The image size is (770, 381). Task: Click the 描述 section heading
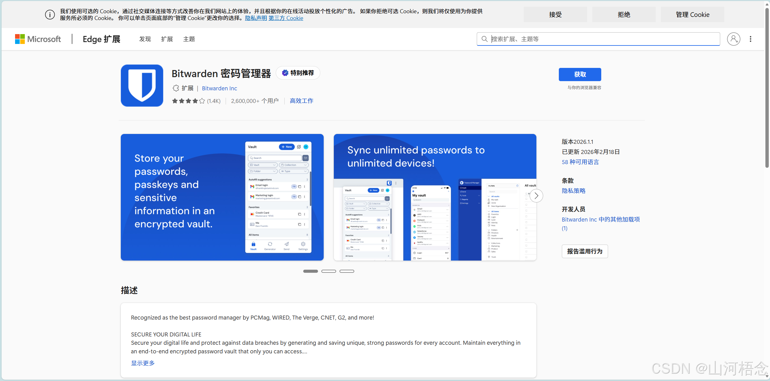click(129, 290)
